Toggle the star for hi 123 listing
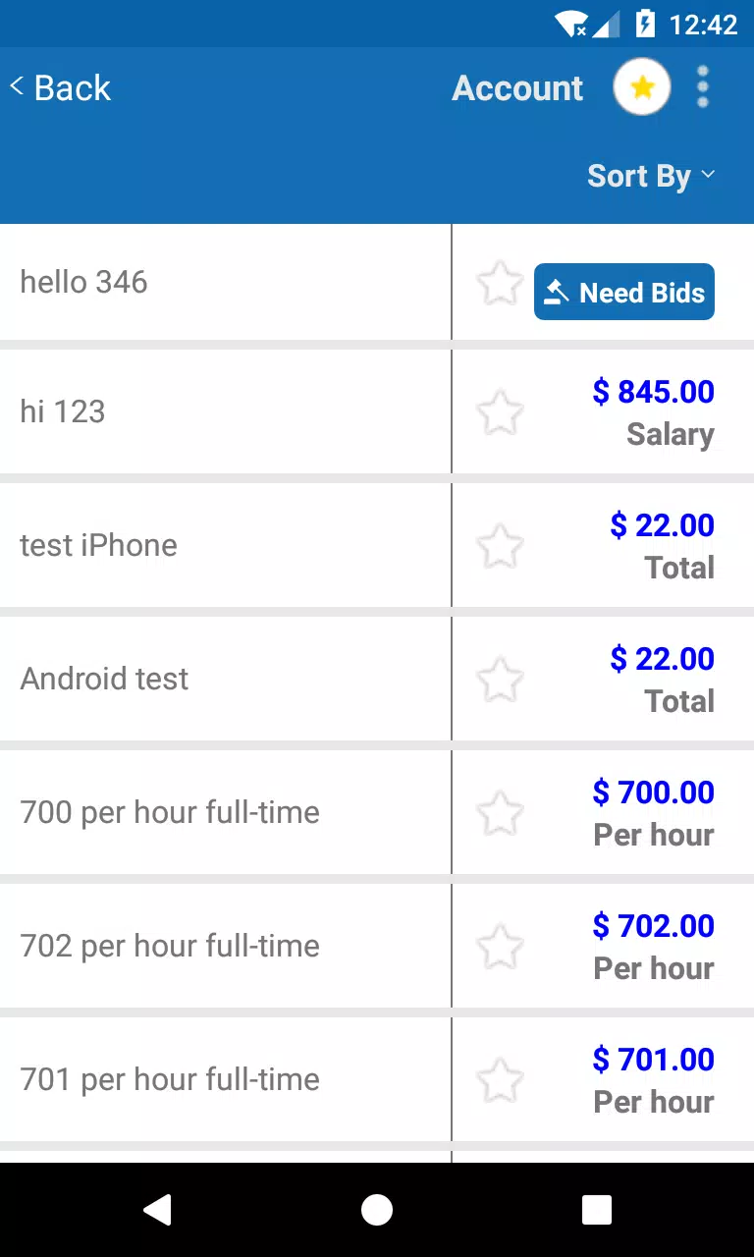The width and height of the screenshot is (754, 1257). click(x=500, y=412)
